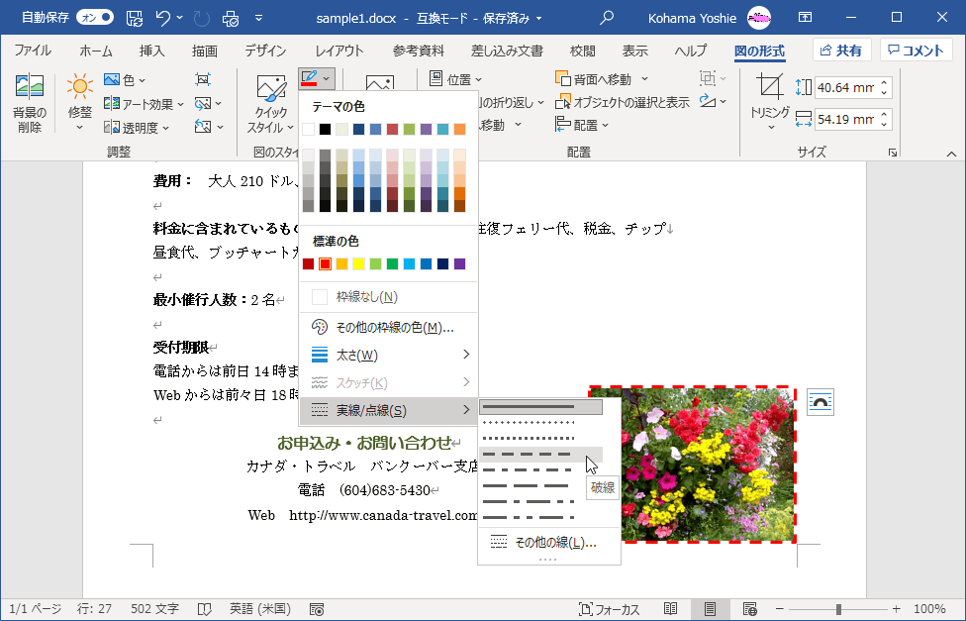966x621 pixels.
Task: Click the Undo arrow icon
Action: (164, 18)
